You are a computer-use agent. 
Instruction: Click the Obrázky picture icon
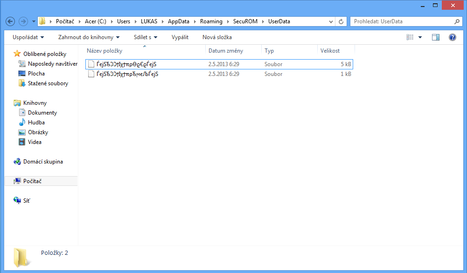(x=22, y=132)
